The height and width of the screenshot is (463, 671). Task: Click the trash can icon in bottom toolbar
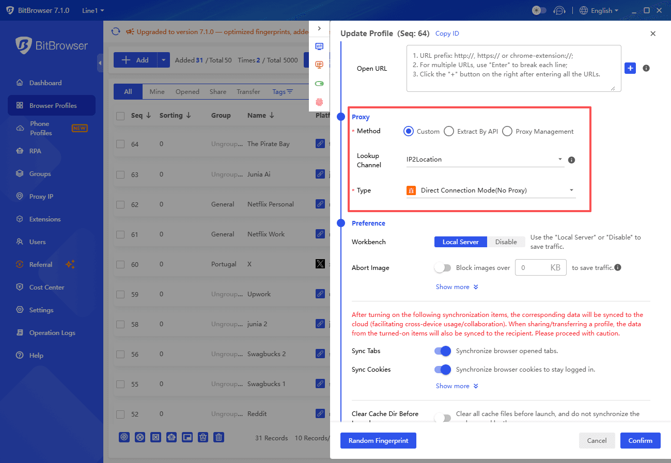(x=219, y=437)
